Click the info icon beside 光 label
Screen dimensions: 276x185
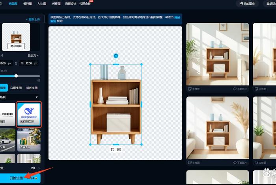(x=6, y=71)
